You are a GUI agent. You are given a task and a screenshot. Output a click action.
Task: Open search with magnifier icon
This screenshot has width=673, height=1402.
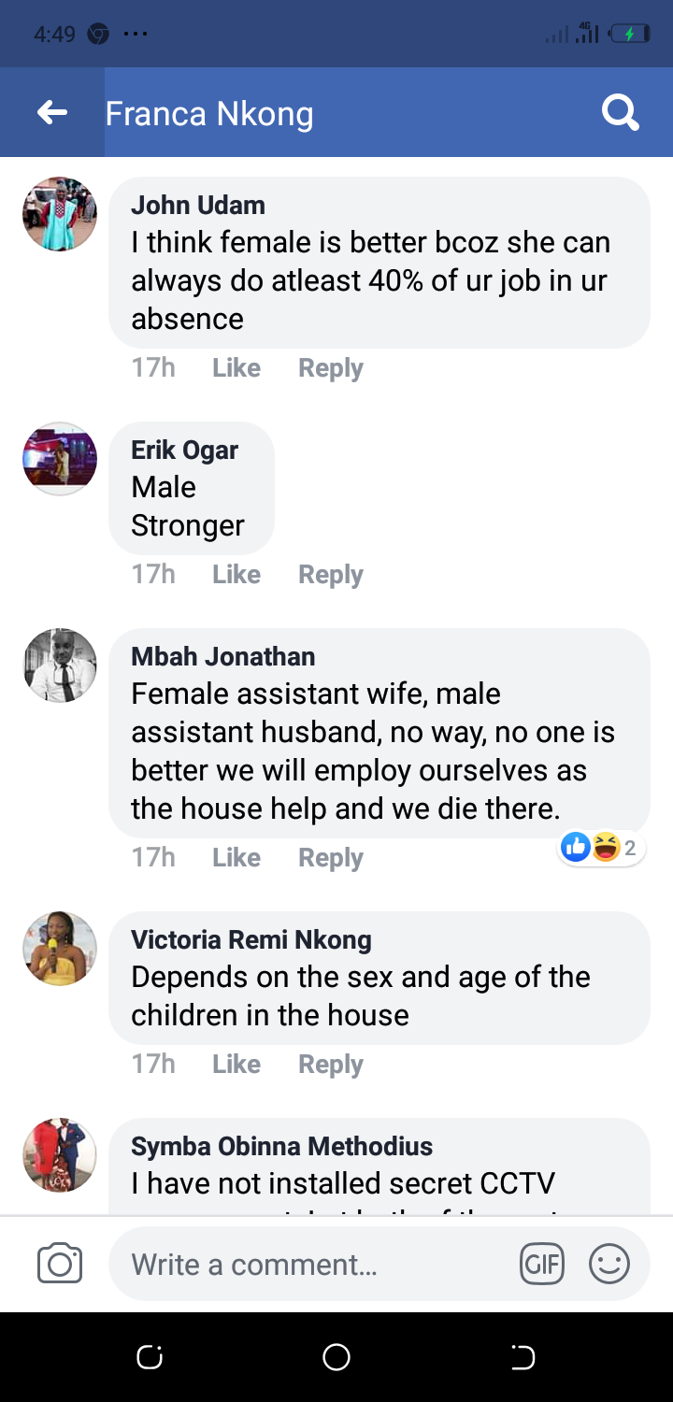[620, 113]
